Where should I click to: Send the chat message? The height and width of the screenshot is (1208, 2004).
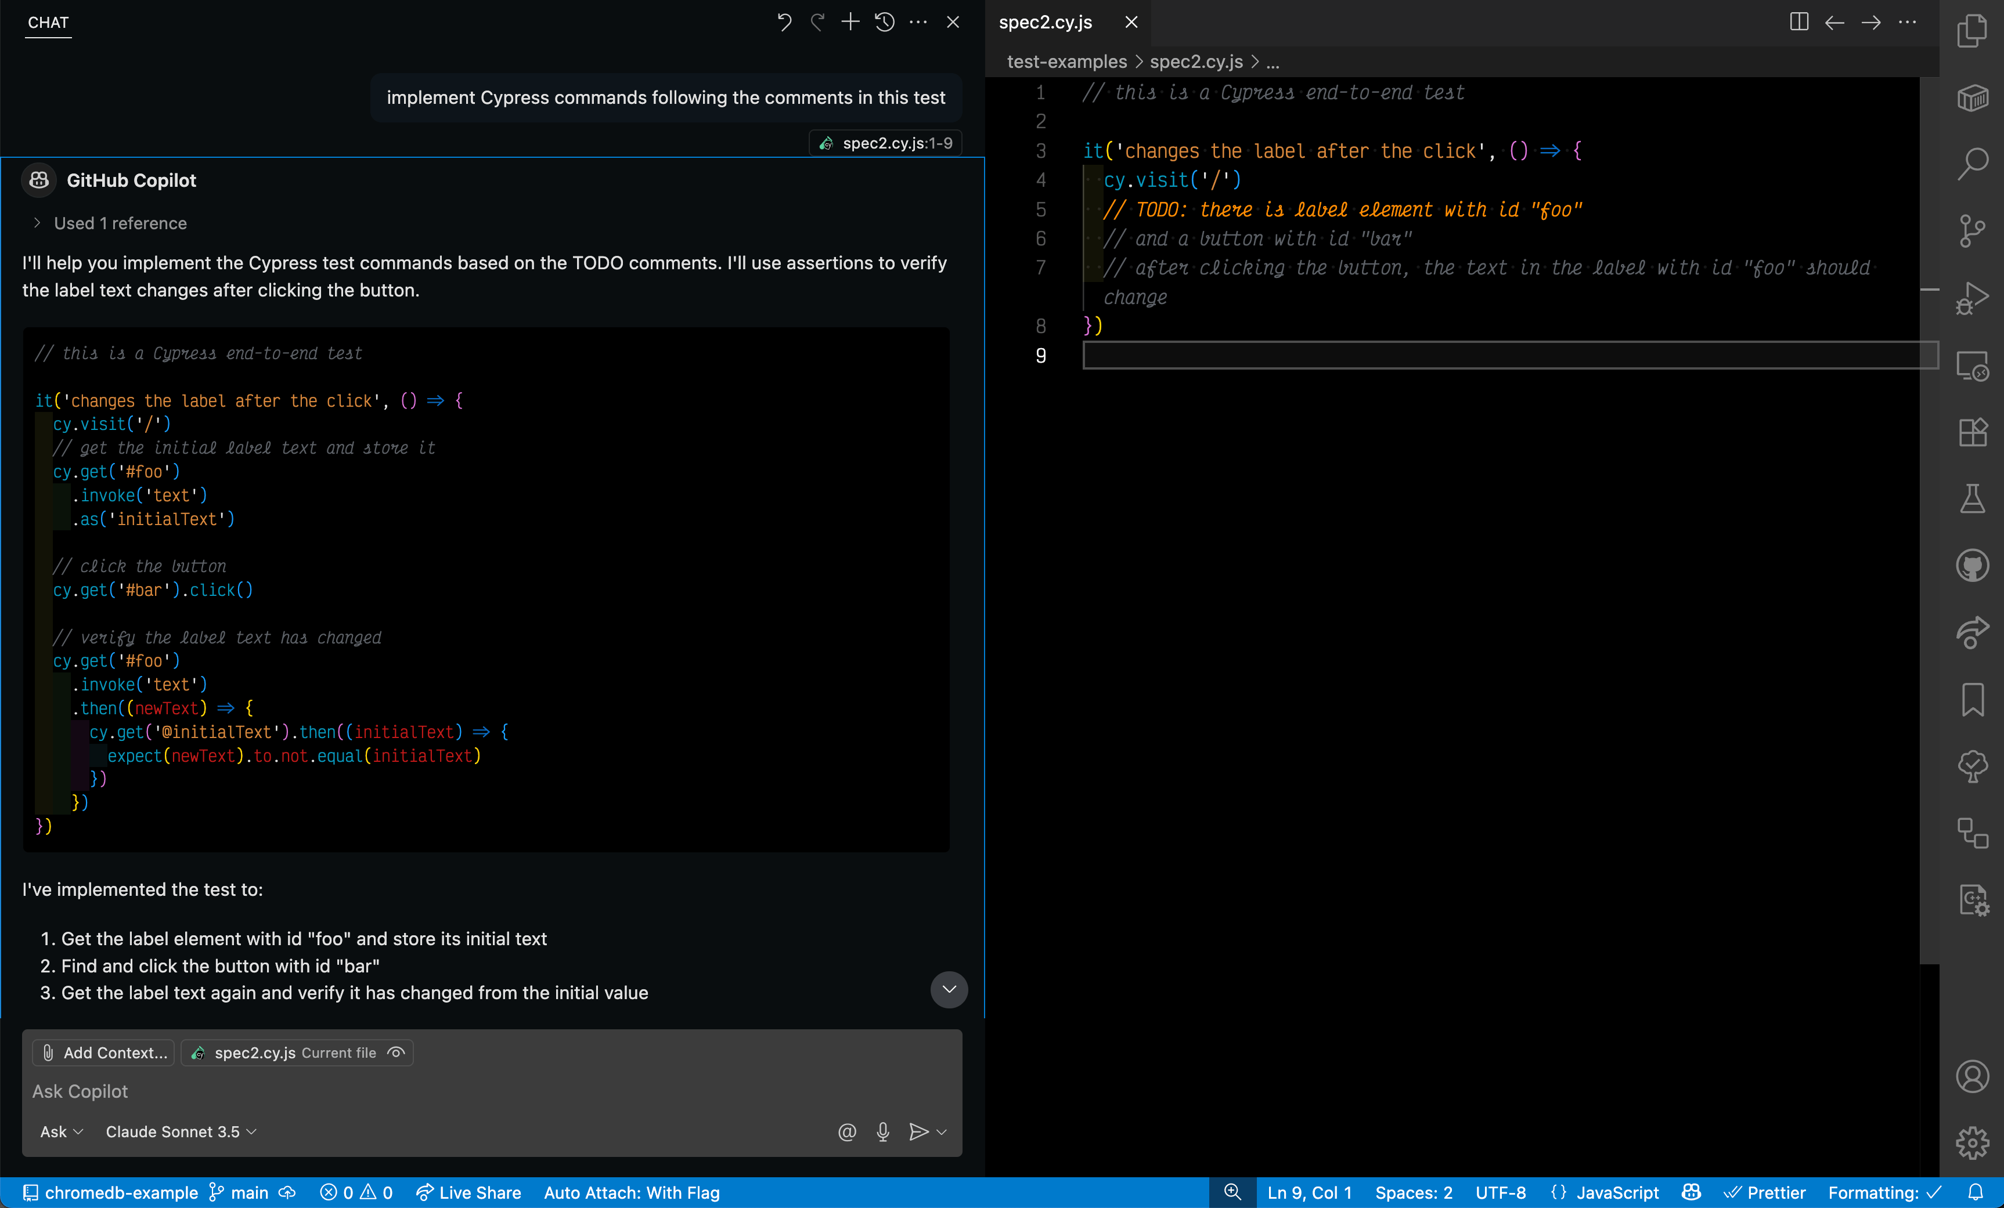pyautogui.click(x=917, y=1131)
